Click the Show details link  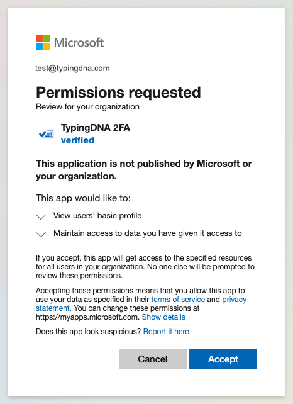coord(163,317)
